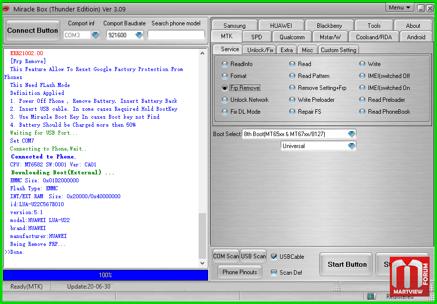Screen dimensions: 437x304
Task: Expand the Universal dropdown
Action: 352,146
